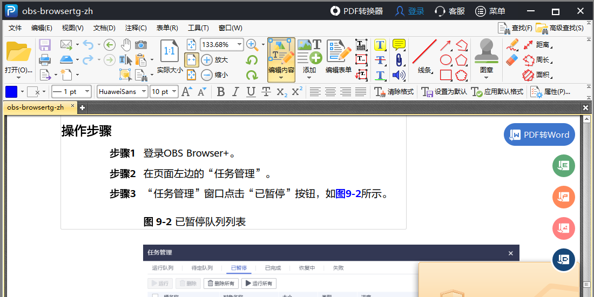Open PDF转换器 converter
The width and height of the screenshot is (594, 297).
click(x=357, y=11)
